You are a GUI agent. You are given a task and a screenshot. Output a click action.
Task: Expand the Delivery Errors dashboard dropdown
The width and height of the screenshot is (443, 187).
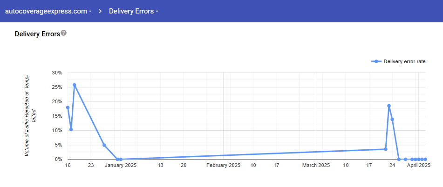point(133,11)
